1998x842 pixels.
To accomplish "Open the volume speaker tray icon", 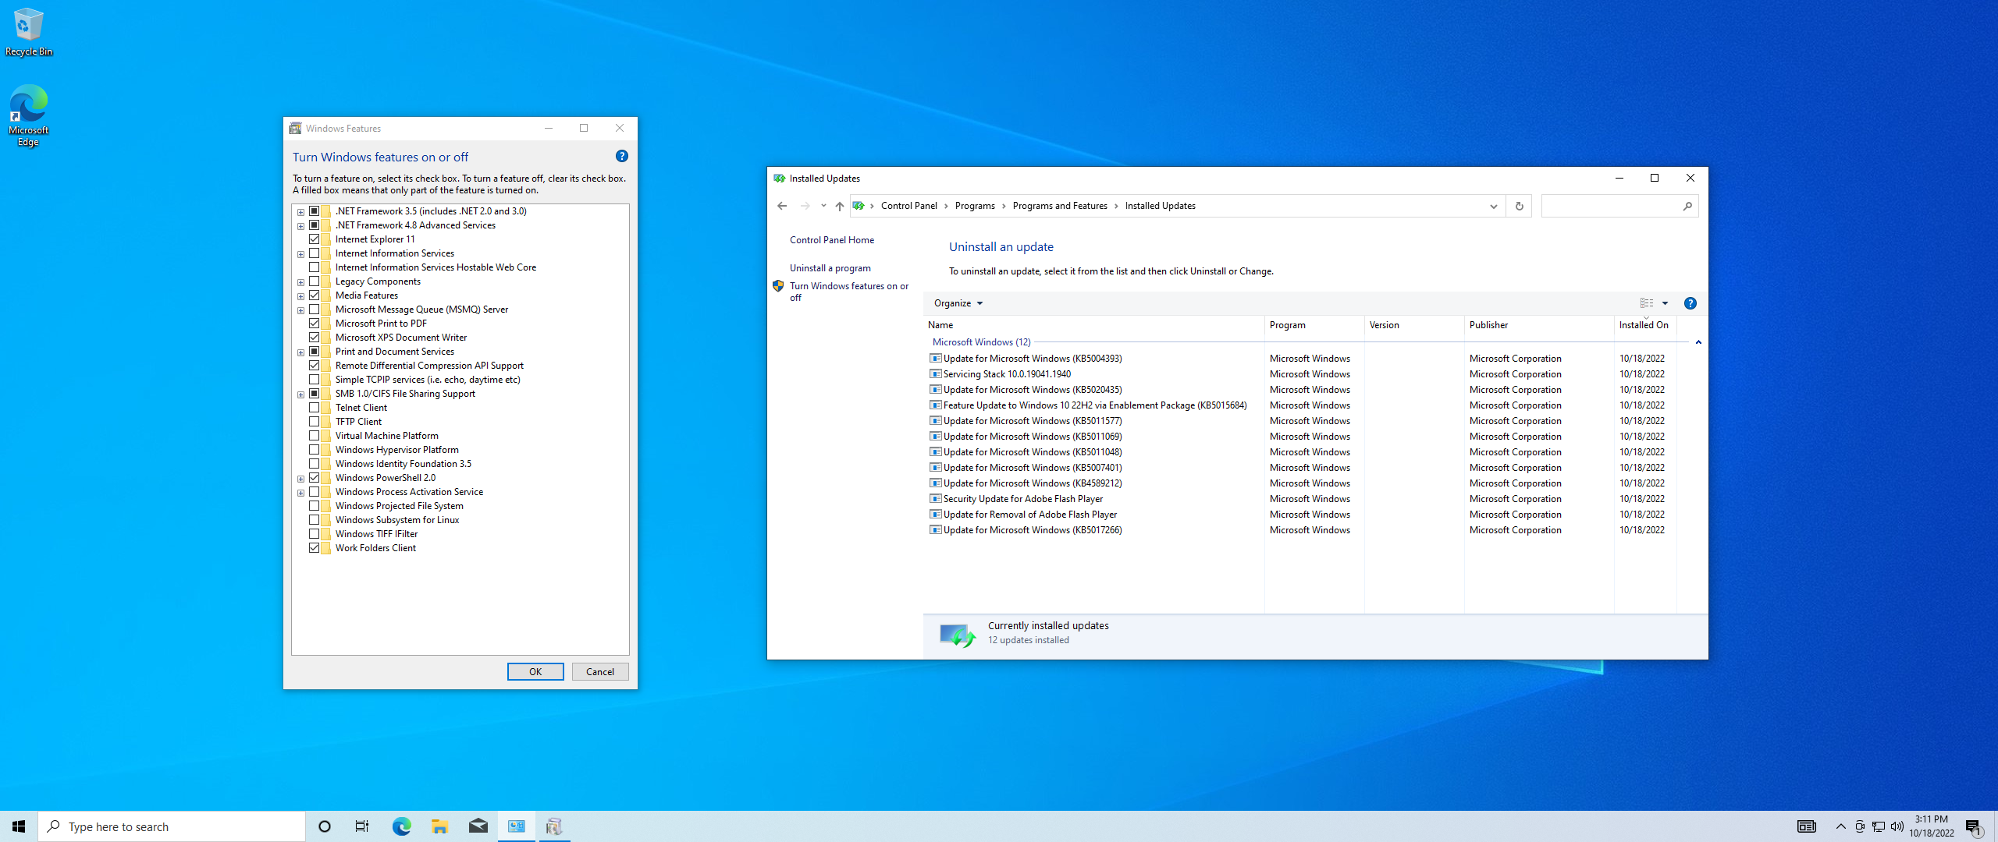I will point(1897,826).
